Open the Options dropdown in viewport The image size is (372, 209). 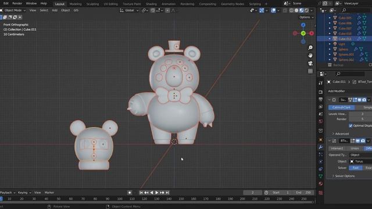[x=306, y=17]
